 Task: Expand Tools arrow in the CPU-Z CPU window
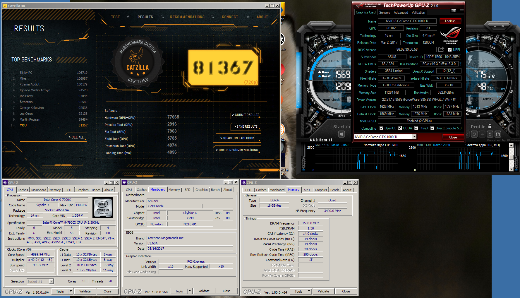tap(71, 291)
